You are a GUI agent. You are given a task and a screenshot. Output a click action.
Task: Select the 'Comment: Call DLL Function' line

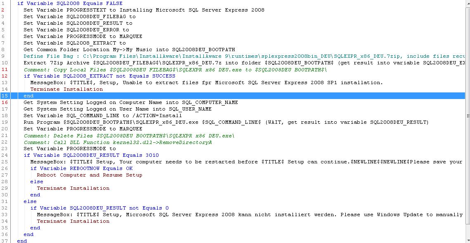tap(118, 142)
